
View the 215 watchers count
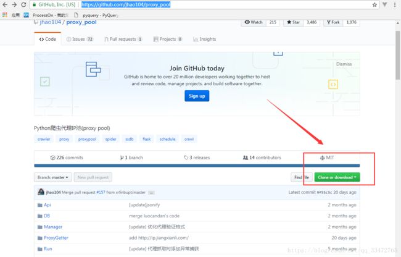tap(273, 22)
